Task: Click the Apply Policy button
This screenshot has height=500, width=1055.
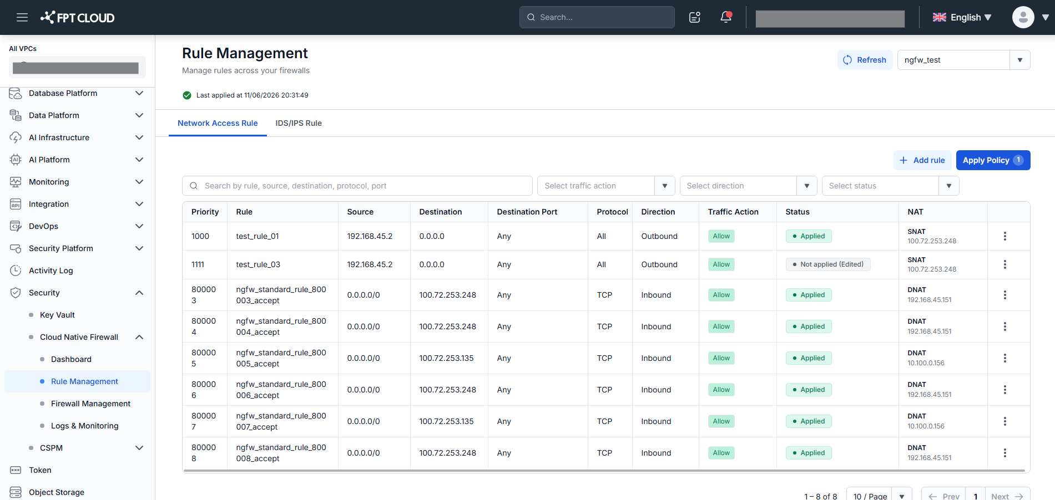Action: pos(993,160)
